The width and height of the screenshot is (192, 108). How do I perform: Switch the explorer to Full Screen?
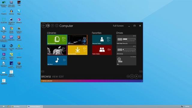[x=118, y=26]
